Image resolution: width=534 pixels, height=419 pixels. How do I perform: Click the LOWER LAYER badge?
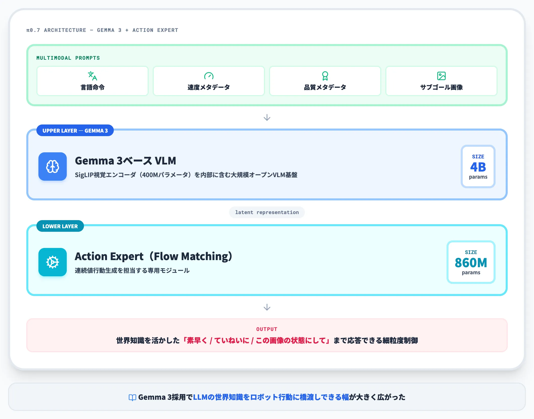point(60,226)
